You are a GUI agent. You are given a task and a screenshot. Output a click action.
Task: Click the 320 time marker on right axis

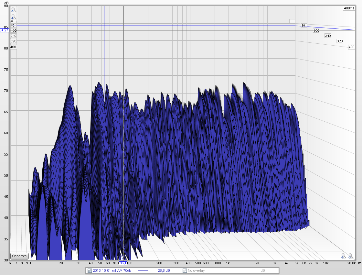click(339, 41)
